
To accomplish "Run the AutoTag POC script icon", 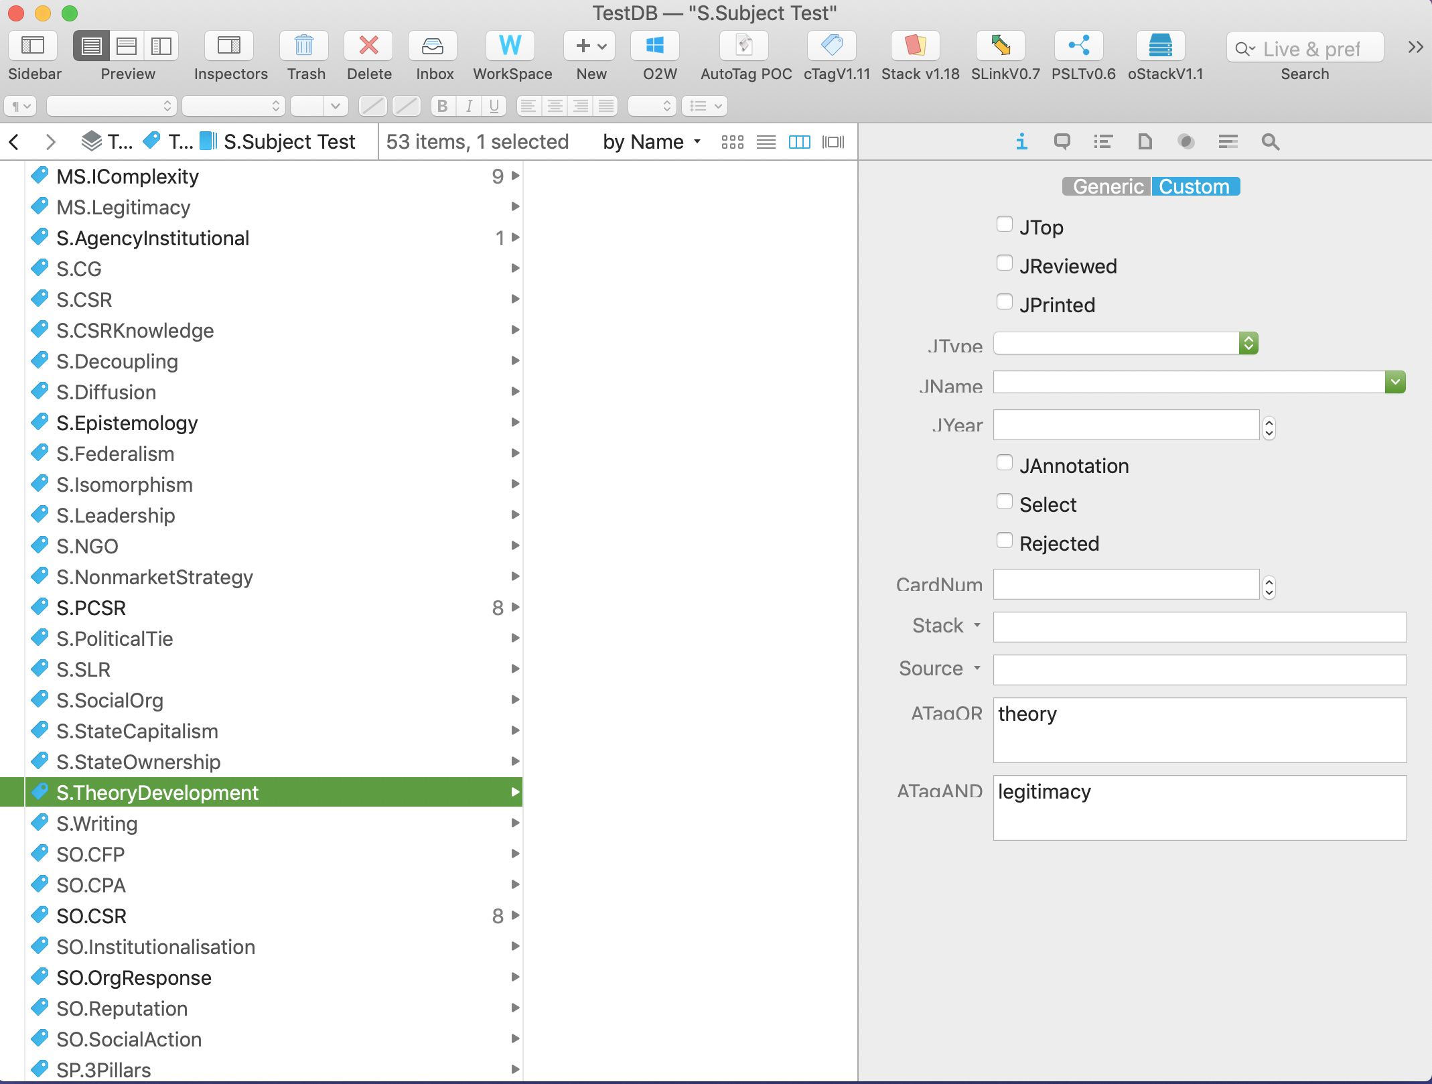I will pos(744,46).
